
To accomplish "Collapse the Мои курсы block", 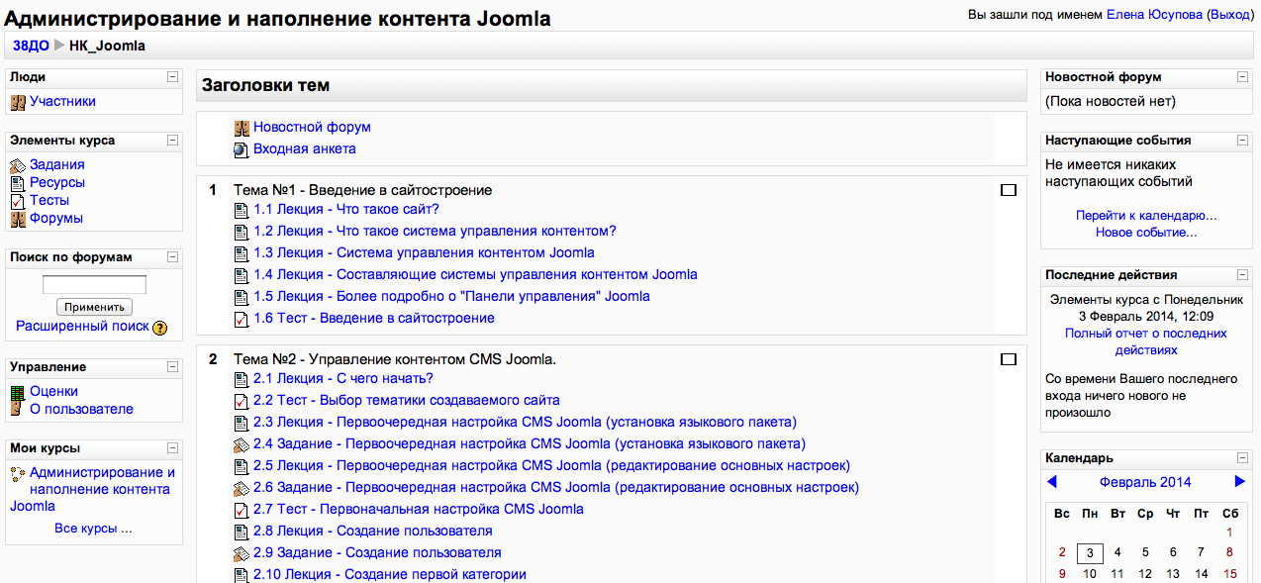I will [x=172, y=448].
